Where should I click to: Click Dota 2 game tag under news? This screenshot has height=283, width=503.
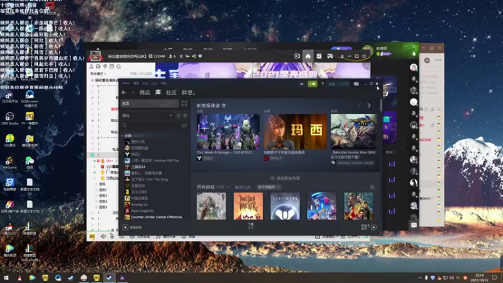(273, 158)
